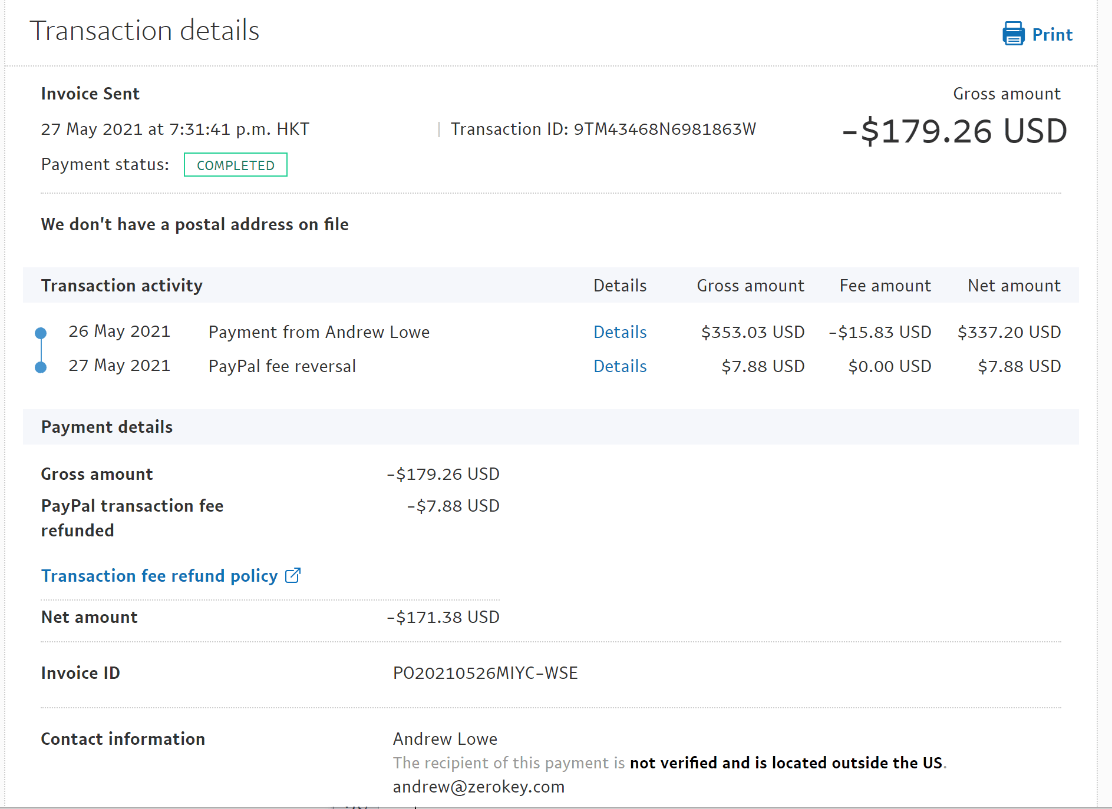1112x809 pixels.
Task: Click invoice ID PO20210526MIYC-WSE value
Action: pos(485,673)
